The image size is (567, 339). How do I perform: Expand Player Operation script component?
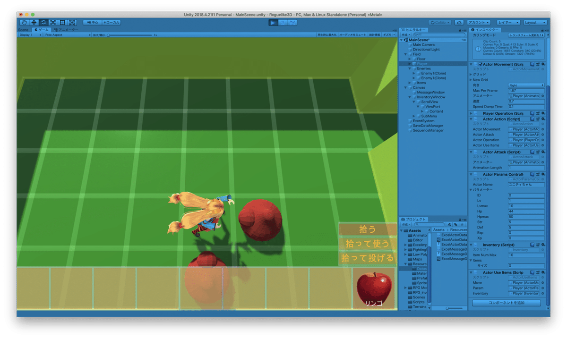(471, 114)
